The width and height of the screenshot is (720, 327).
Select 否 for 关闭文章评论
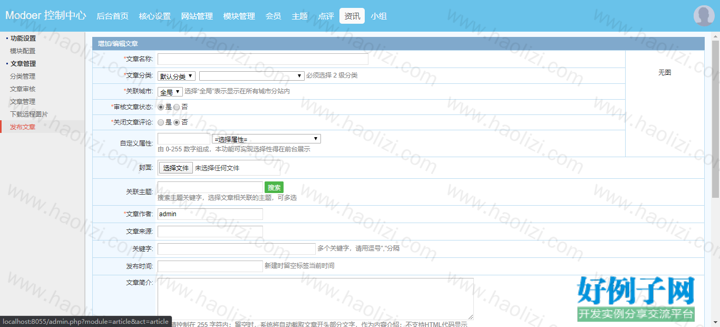pos(177,122)
